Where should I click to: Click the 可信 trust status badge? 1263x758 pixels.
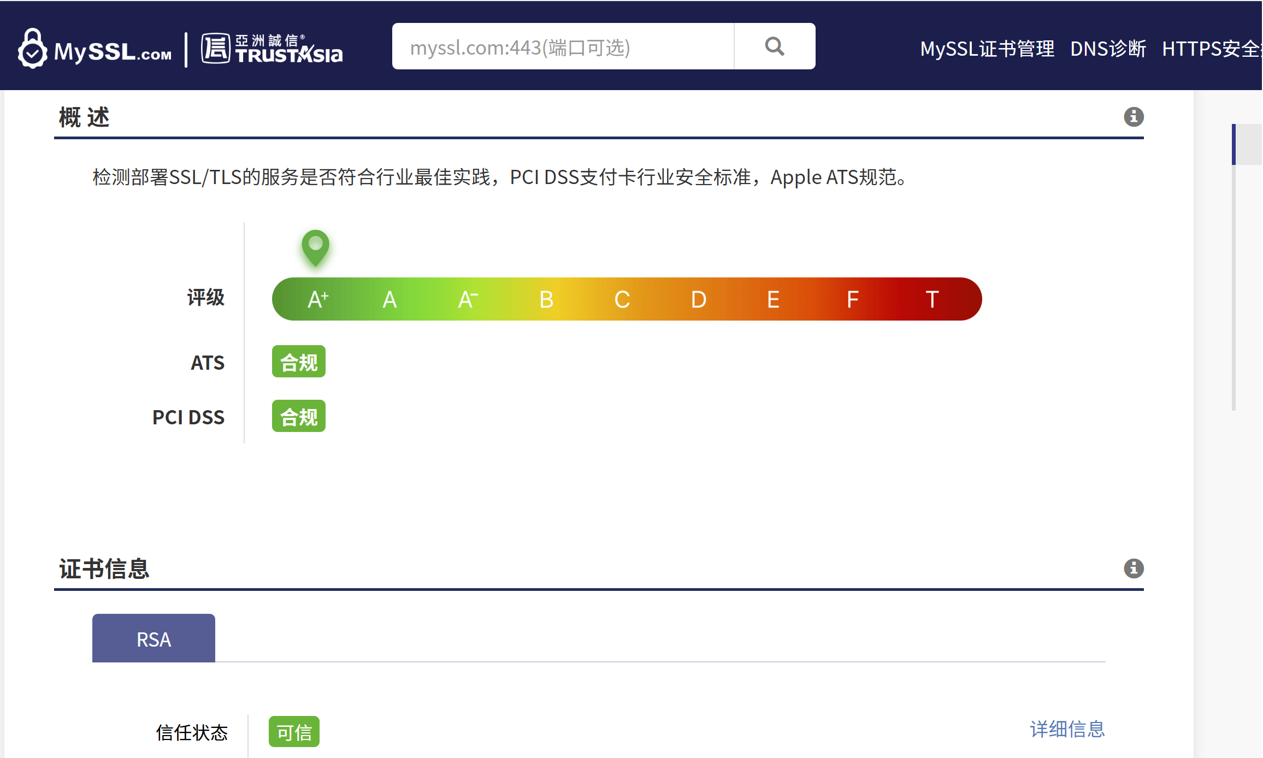(294, 732)
